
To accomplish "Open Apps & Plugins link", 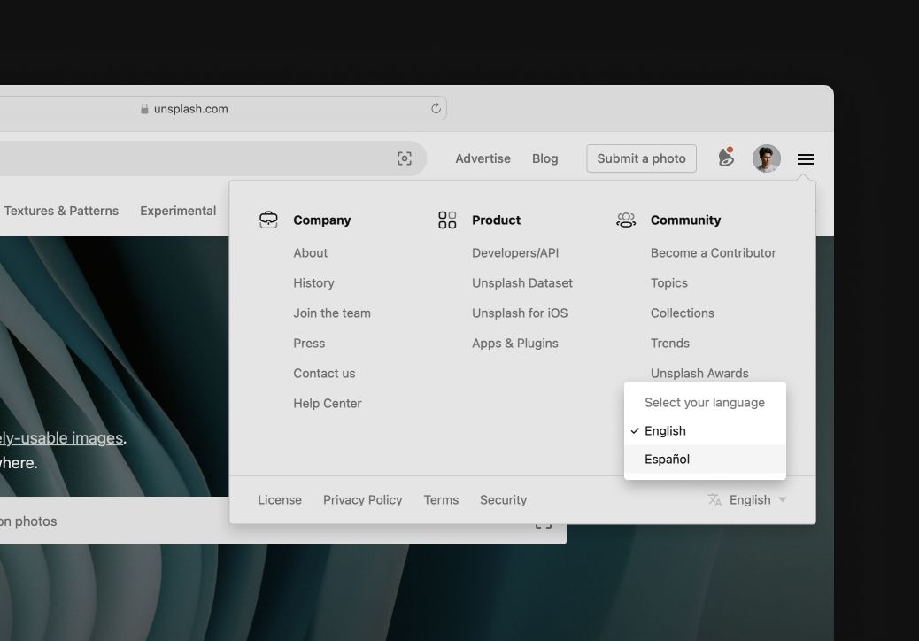I will pyautogui.click(x=515, y=344).
